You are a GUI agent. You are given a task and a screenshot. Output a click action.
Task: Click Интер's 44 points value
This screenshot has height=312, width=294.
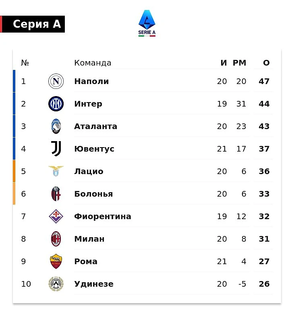point(264,104)
